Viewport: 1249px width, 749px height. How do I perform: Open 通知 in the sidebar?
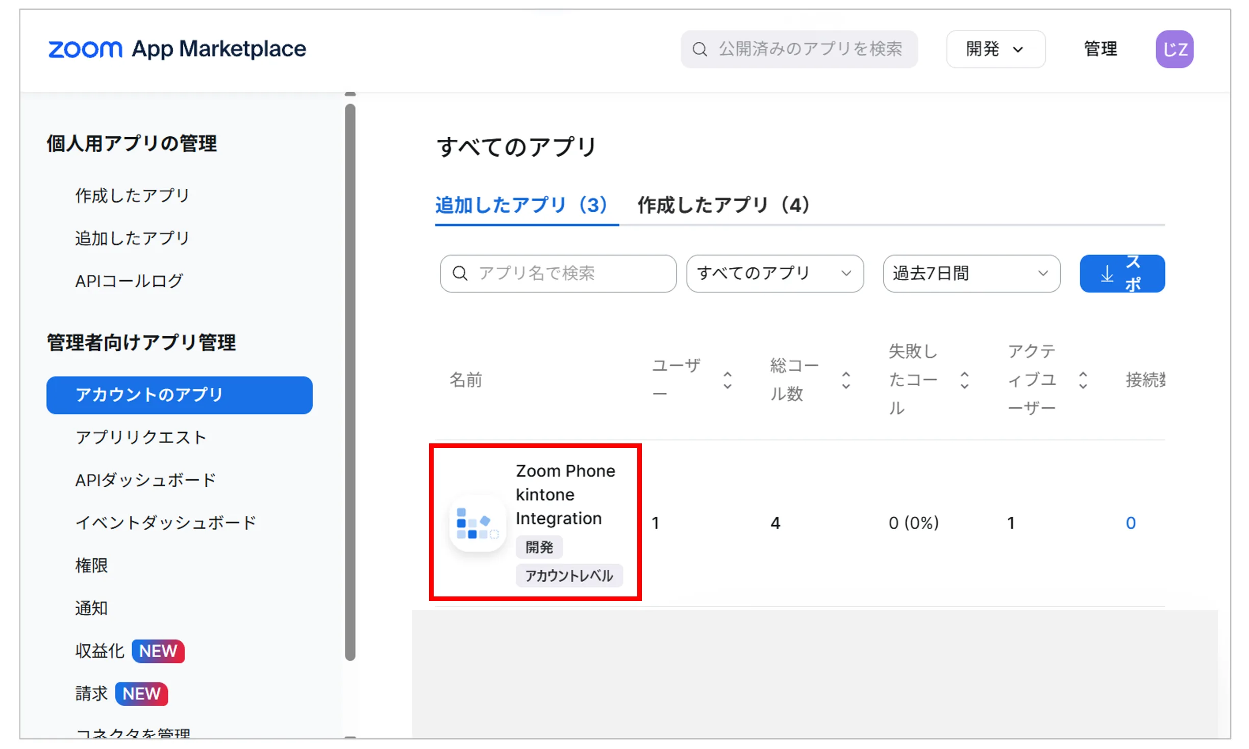91,608
